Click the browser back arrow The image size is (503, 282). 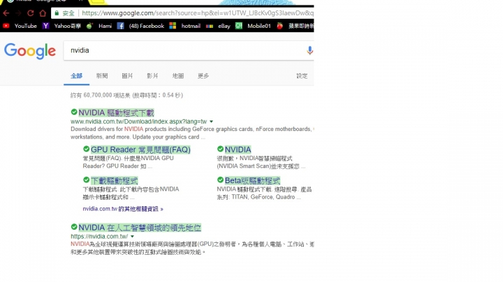point(6,13)
